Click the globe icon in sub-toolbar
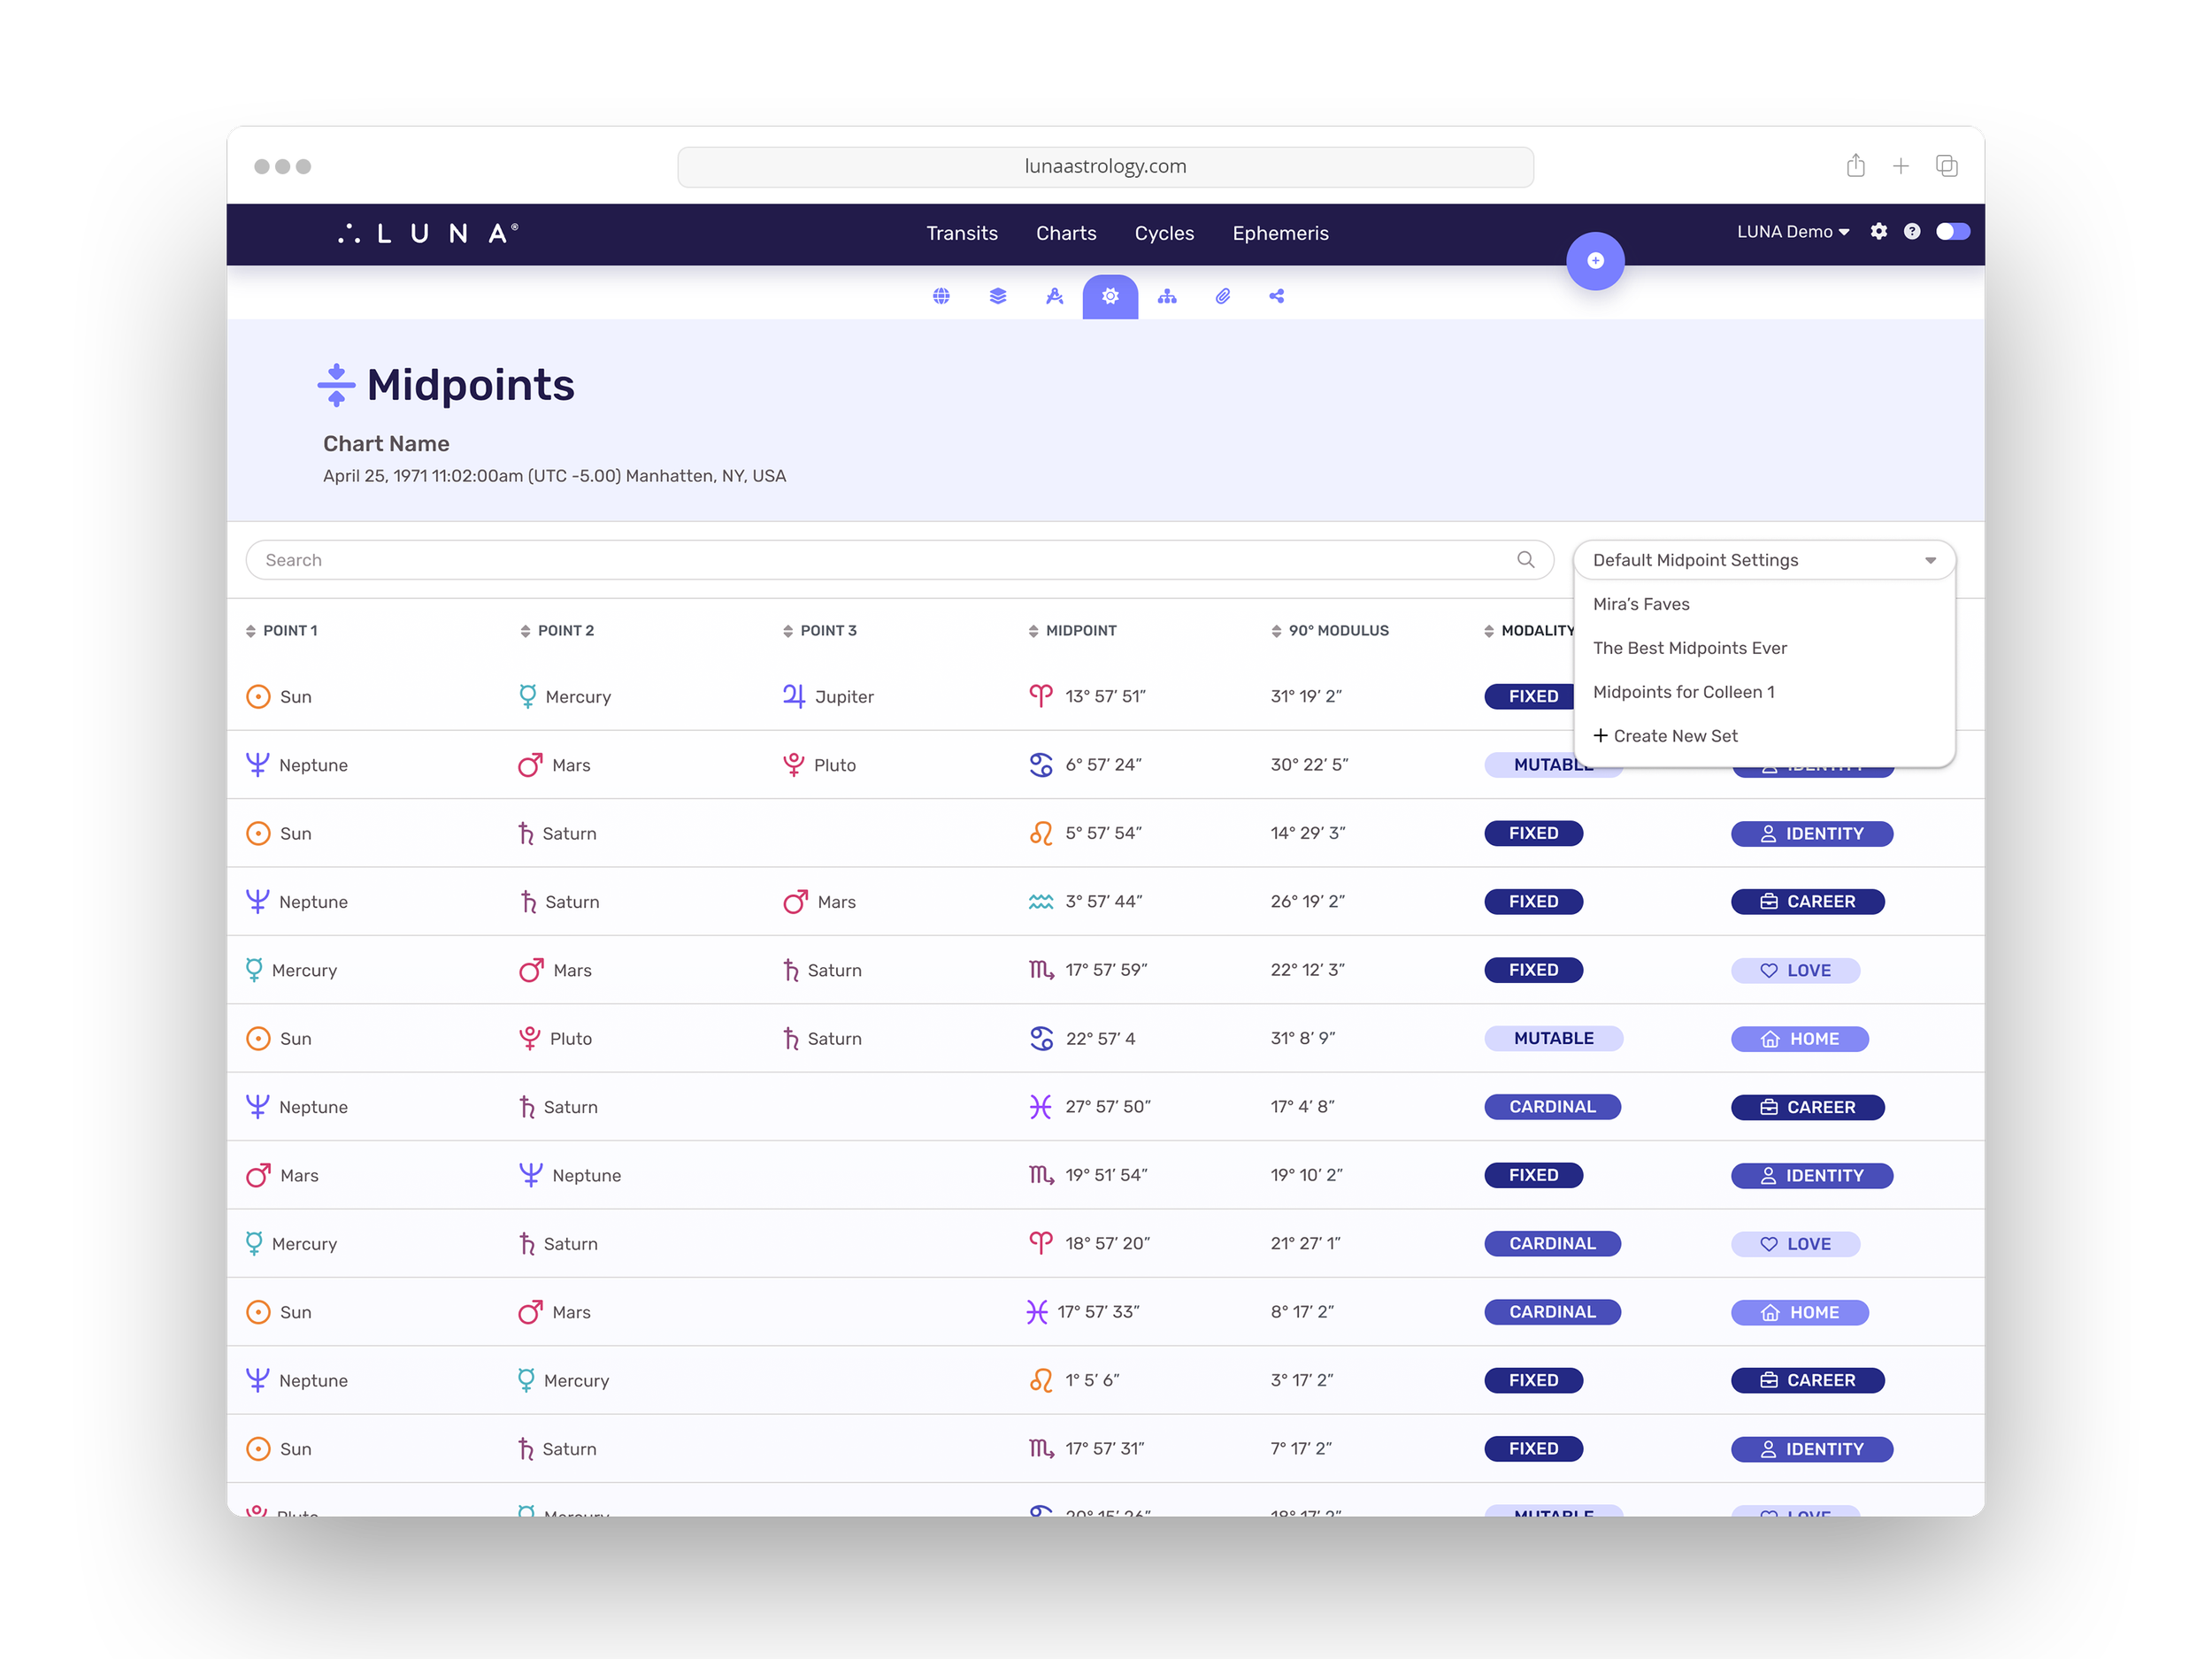Viewport: 2212px width, 1659px height. (x=941, y=296)
